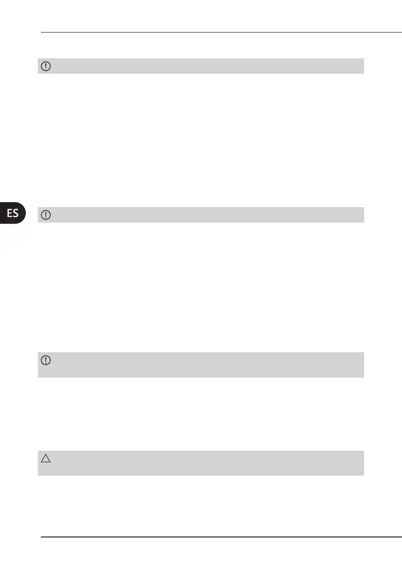402x570 pixels.
Task: Click the ES language tab
Action: click(13, 213)
